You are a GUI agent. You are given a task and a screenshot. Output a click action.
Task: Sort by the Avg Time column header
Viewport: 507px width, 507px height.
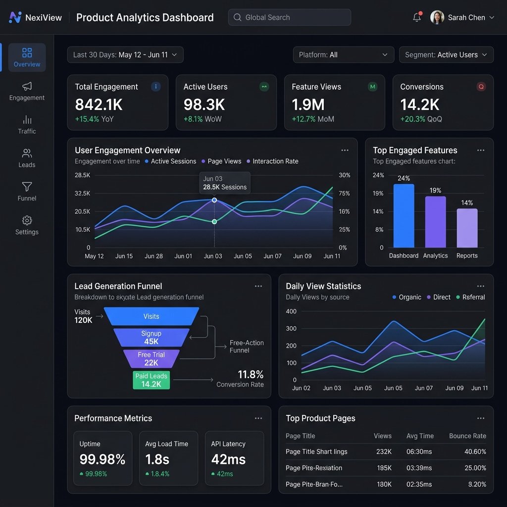click(420, 436)
